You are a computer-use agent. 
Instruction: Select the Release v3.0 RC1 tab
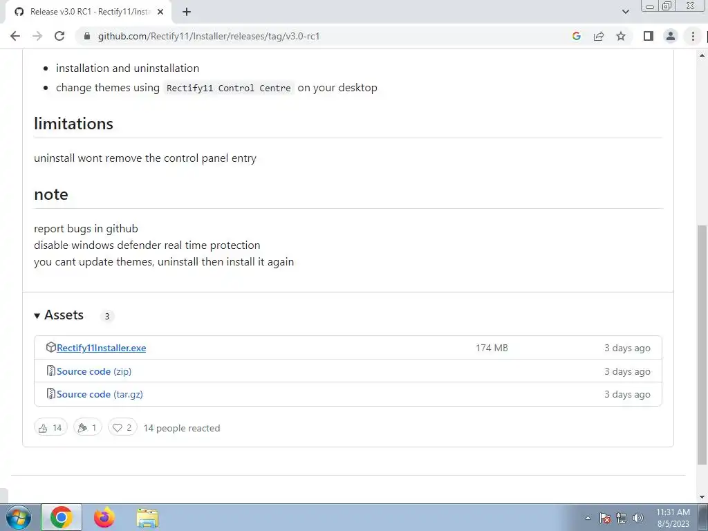pyautogui.click(x=88, y=12)
